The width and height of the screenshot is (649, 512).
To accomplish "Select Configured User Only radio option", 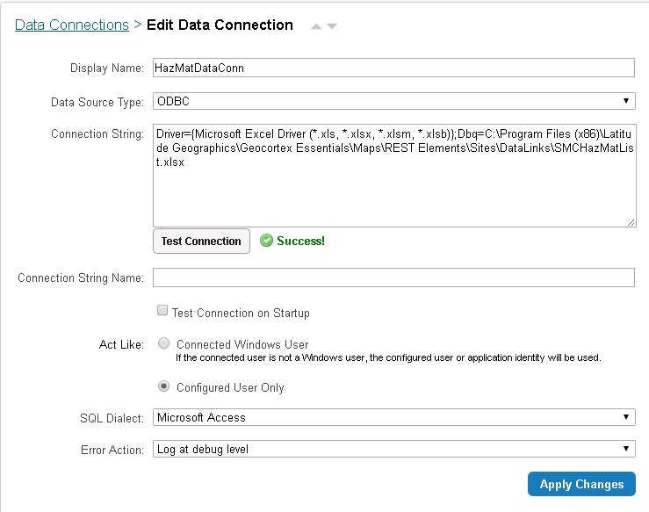I will [x=164, y=386].
